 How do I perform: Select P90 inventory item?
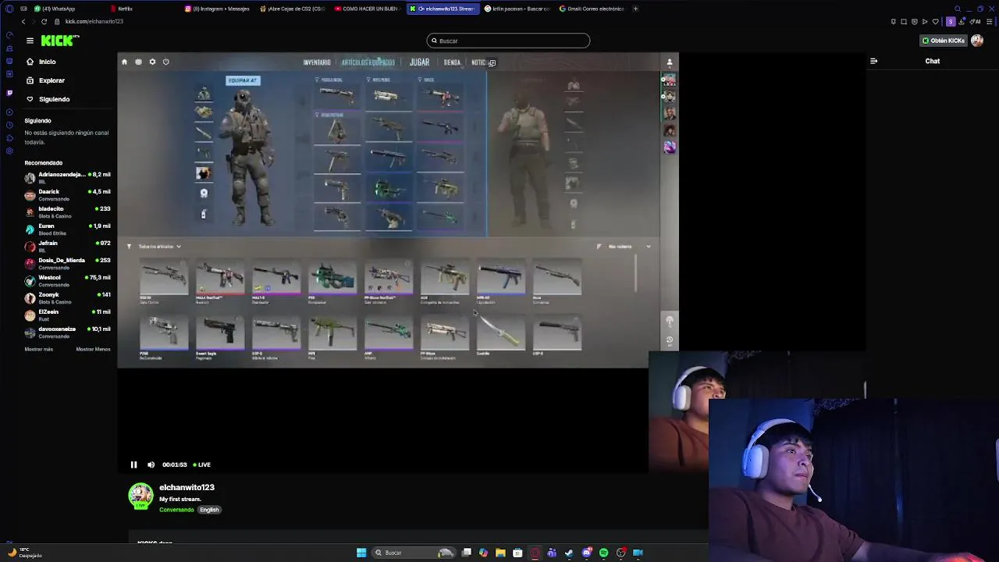tap(332, 281)
